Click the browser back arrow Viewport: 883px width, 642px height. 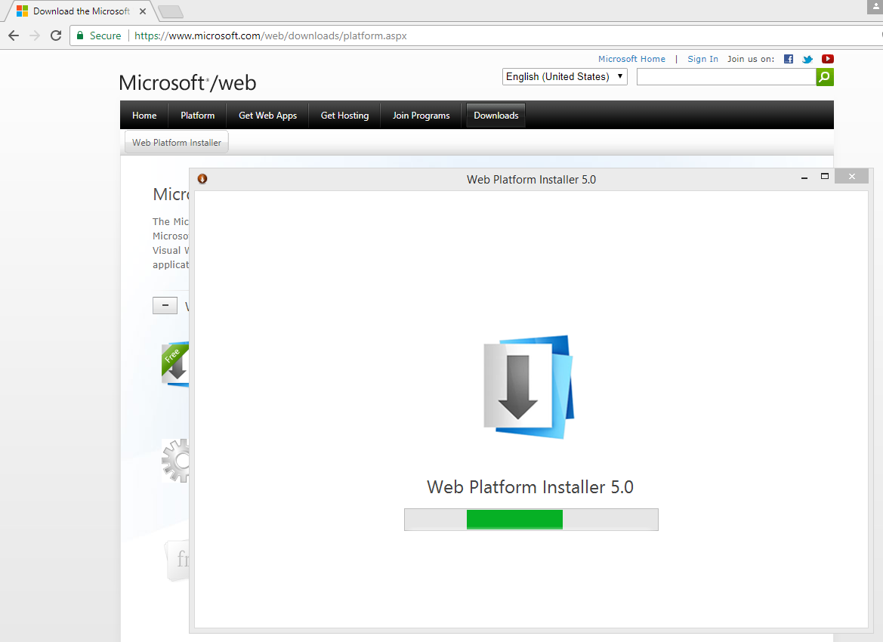(x=14, y=35)
